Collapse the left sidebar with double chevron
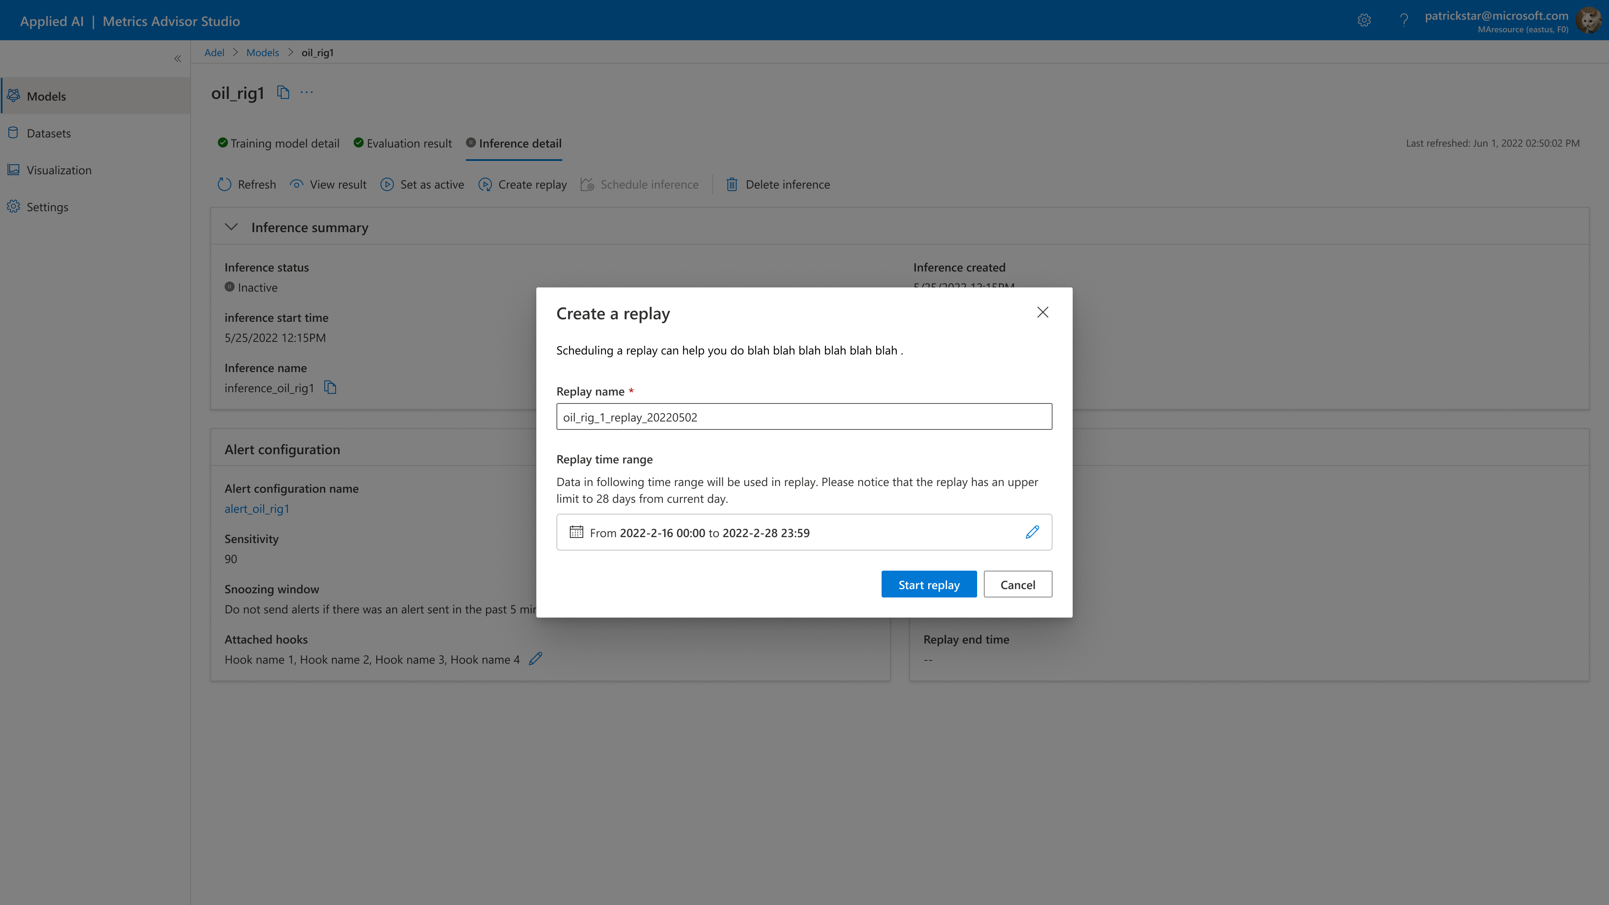The image size is (1609, 905). click(x=177, y=59)
